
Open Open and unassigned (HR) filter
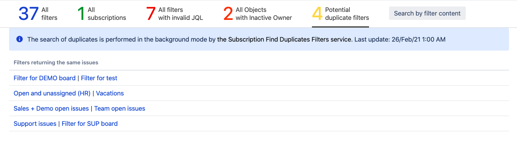[52, 93]
